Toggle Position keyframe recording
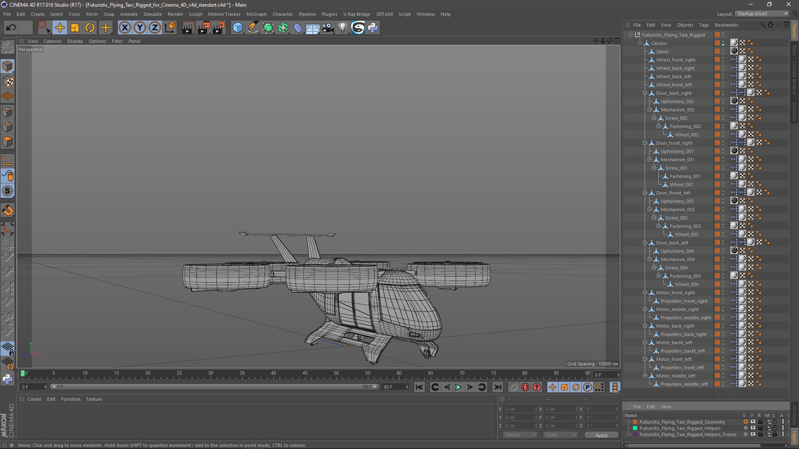 (553, 387)
